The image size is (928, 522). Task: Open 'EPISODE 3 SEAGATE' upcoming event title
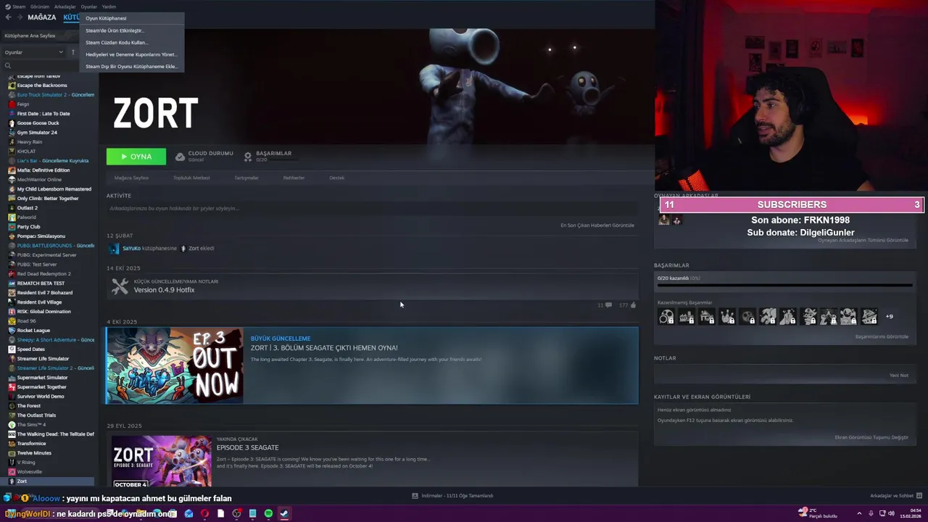coord(247,448)
